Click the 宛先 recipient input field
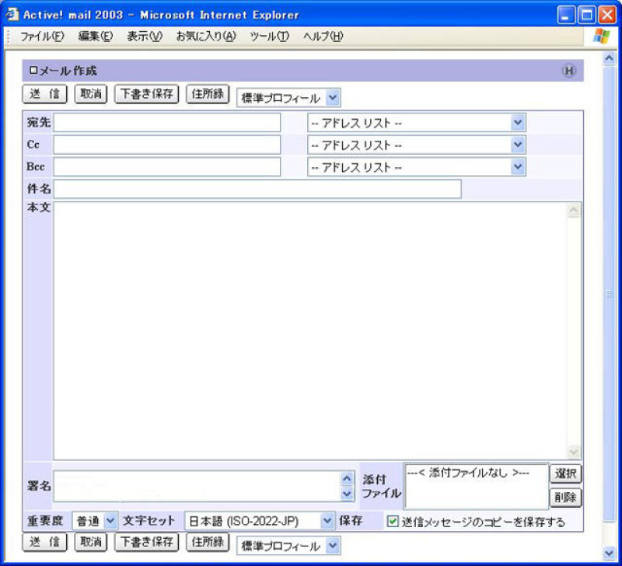 point(167,123)
